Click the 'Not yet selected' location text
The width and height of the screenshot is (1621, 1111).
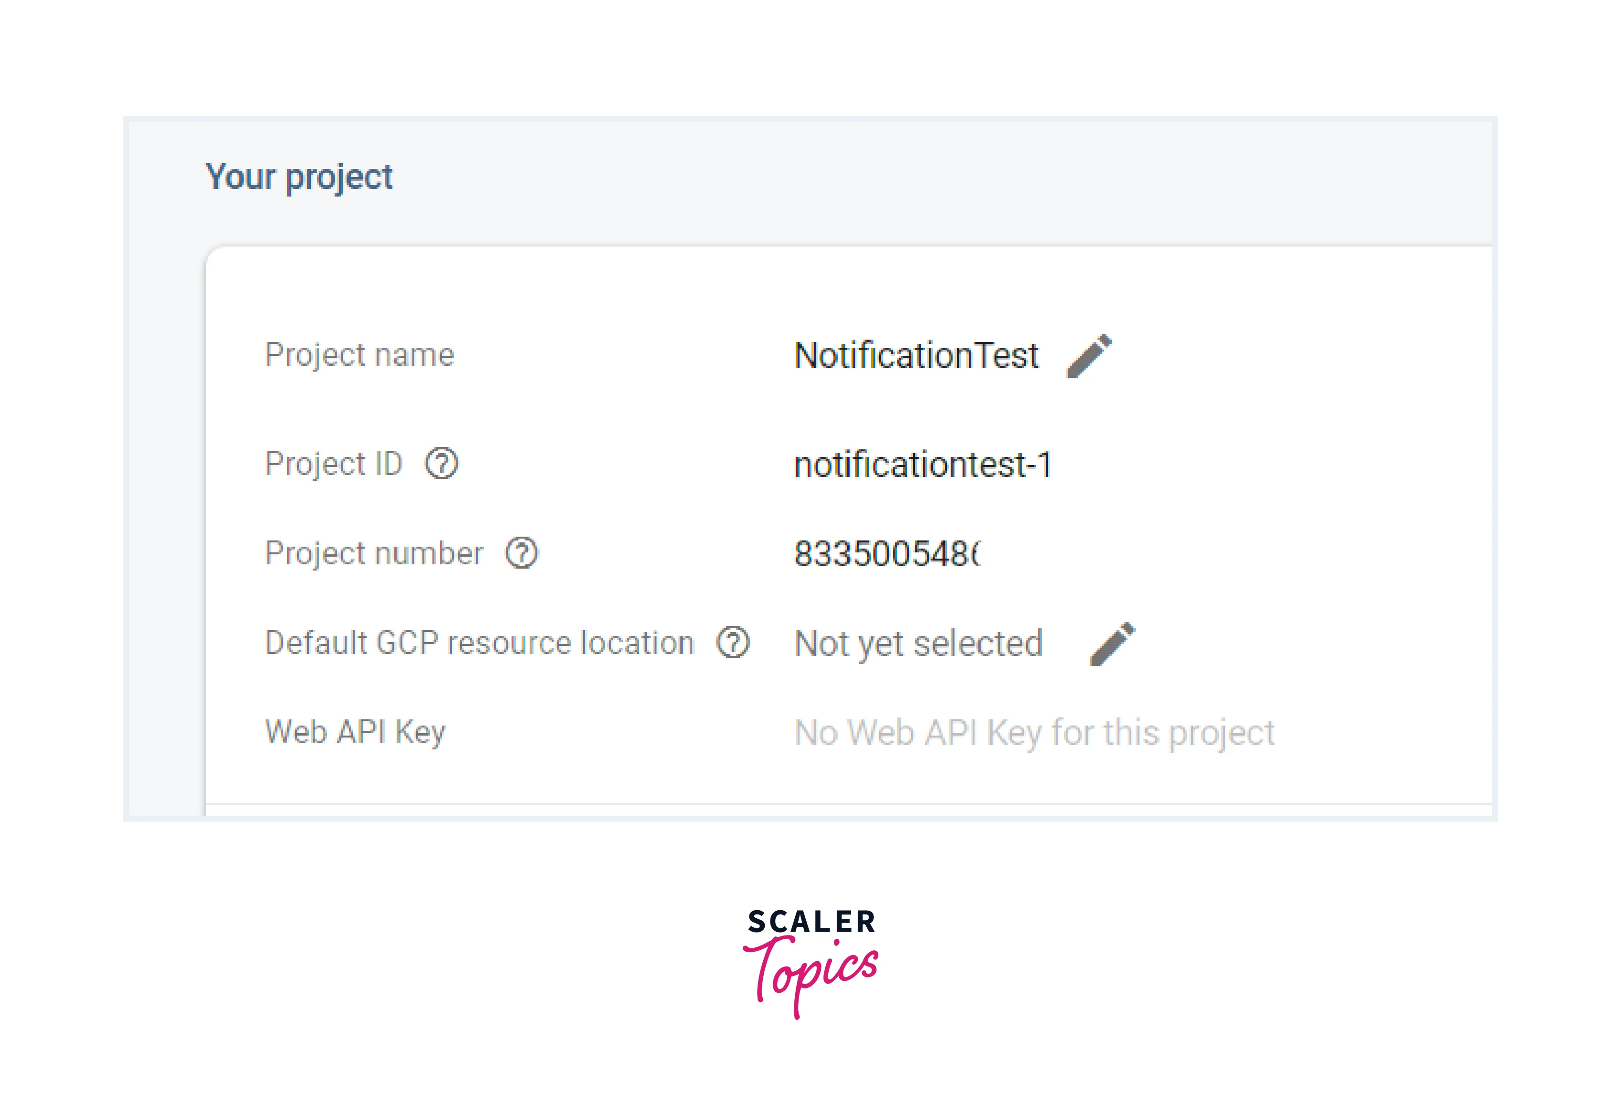[918, 644]
